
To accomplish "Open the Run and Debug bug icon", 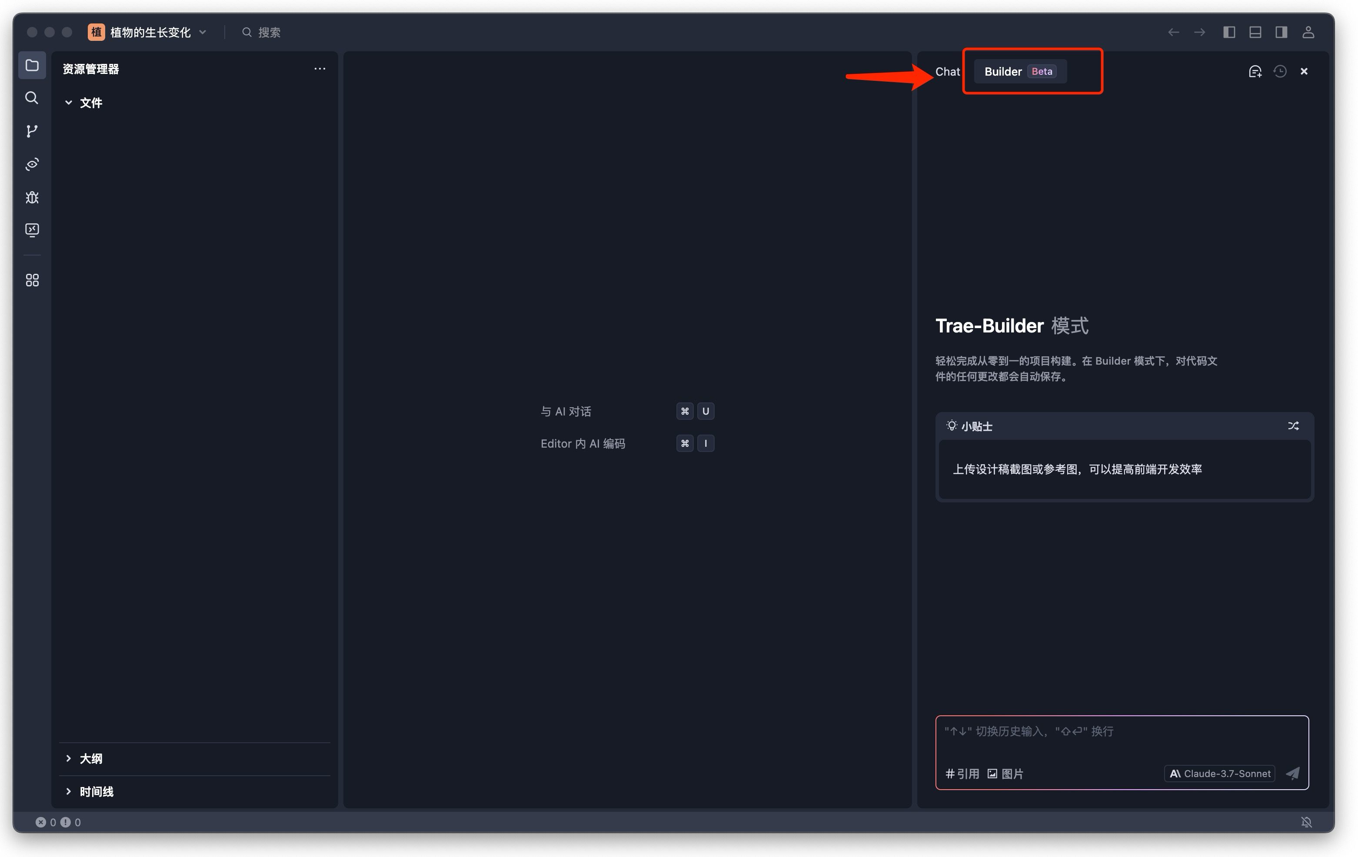I will [x=32, y=197].
